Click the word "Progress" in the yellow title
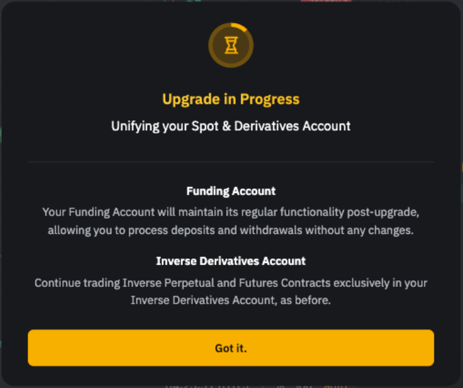The height and width of the screenshot is (388, 463). pyautogui.click(x=270, y=100)
